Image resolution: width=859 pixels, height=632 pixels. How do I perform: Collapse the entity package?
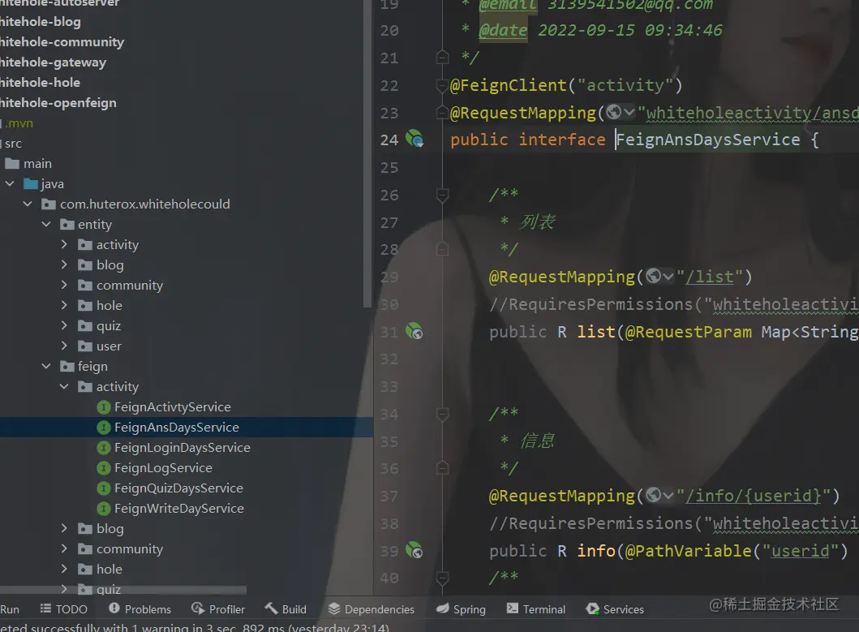pos(46,225)
